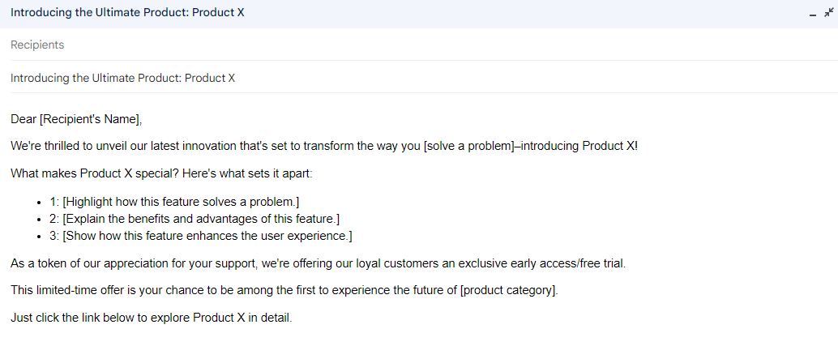Image resolution: width=838 pixels, height=346 pixels.
Task: Minimize the compose window
Action: 812,15
